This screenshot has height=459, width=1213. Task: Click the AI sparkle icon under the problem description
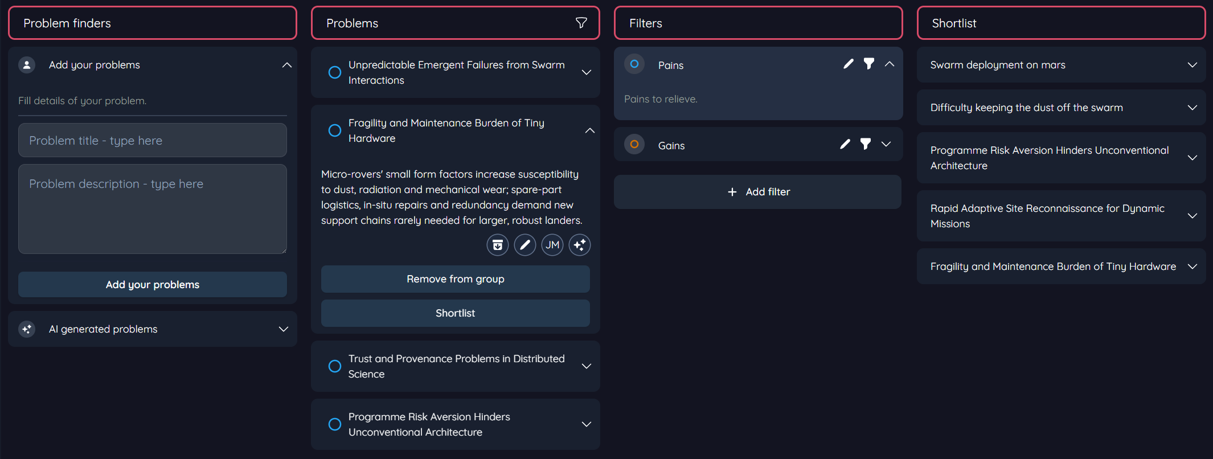[x=579, y=245]
